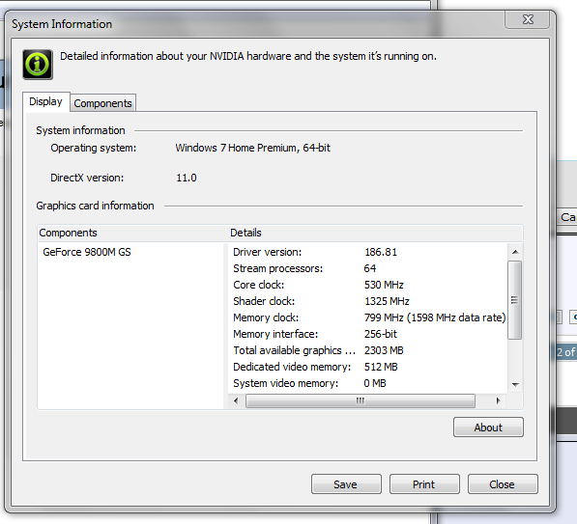This screenshot has width=577, height=524.
Task: Click the NVIDIA hardware description text
Action: (248, 56)
